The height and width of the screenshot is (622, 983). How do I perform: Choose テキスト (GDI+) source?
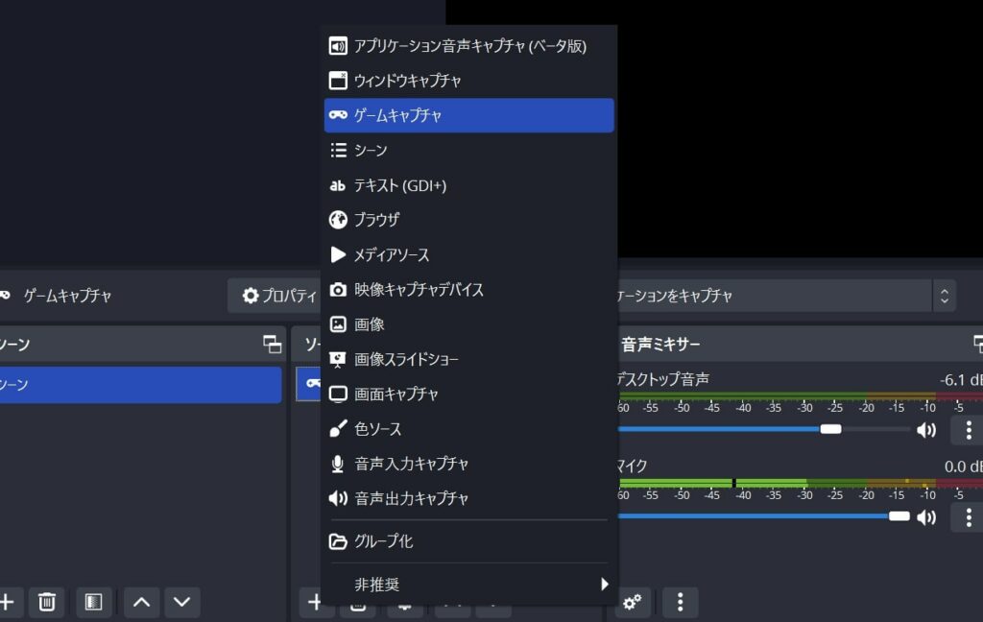[468, 185]
